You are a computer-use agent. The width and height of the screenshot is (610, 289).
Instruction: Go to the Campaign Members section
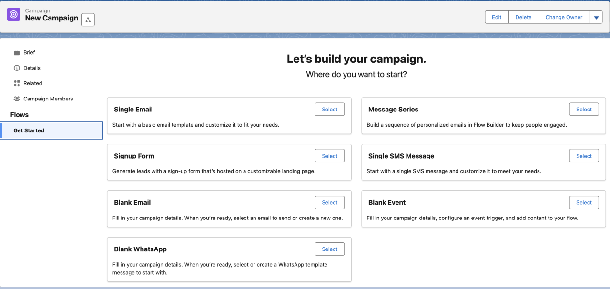[x=48, y=99]
